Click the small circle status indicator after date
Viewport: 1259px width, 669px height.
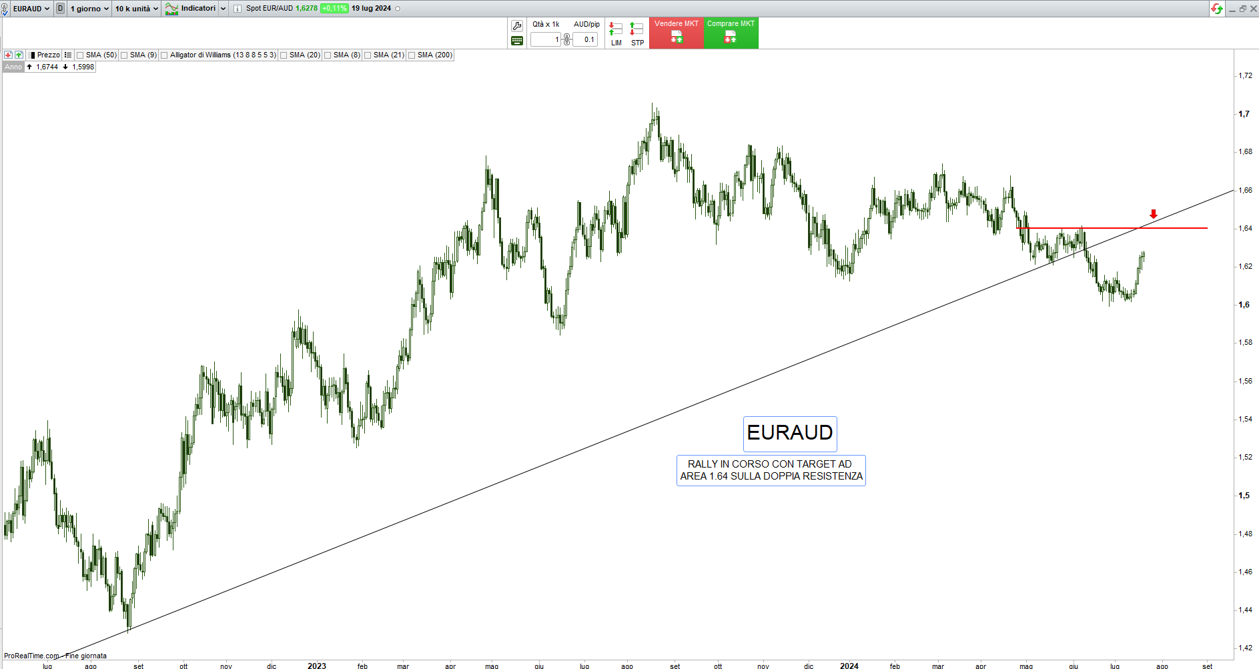(398, 9)
